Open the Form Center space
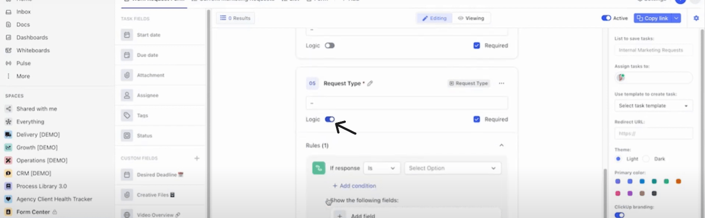Image resolution: width=705 pixels, height=218 pixels. 33,212
